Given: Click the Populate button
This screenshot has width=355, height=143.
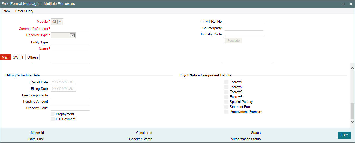Looking at the screenshot, I should pos(233,41).
